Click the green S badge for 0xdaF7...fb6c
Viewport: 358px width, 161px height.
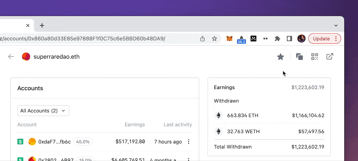(x=20, y=142)
